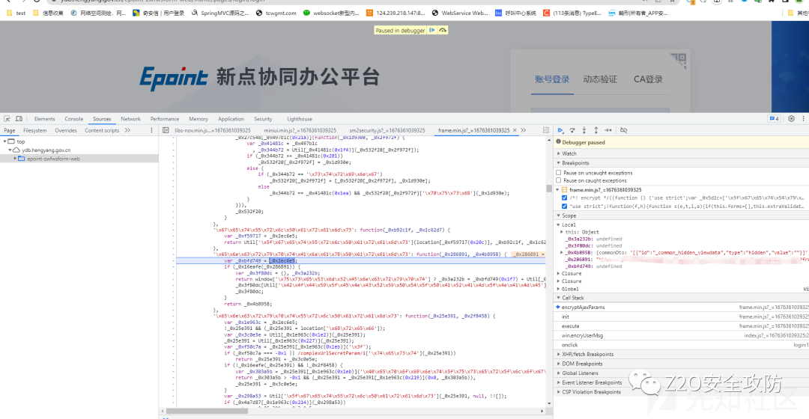Step over next function call
This screenshot has height=419, width=809.
[x=572, y=130]
